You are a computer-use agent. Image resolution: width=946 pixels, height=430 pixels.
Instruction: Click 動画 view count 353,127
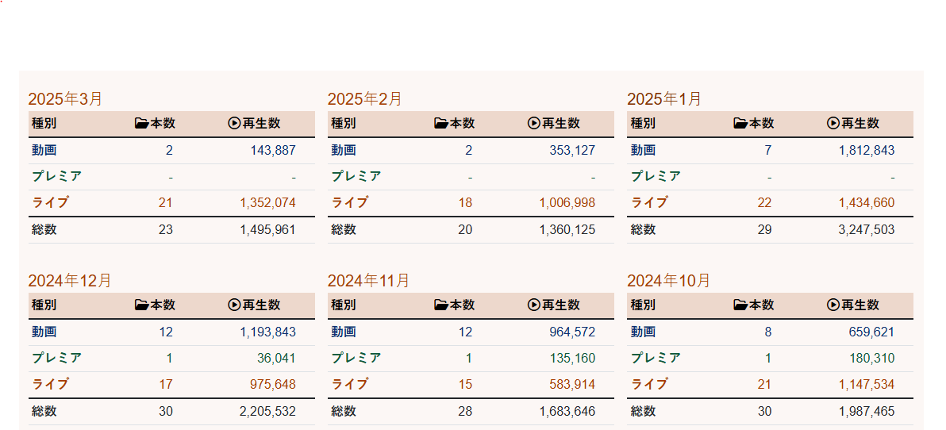pos(572,150)
